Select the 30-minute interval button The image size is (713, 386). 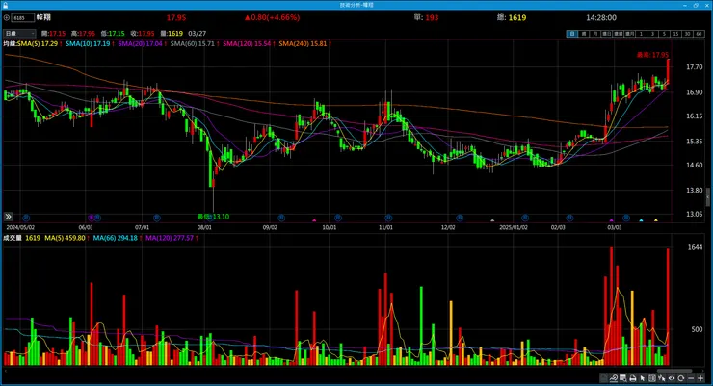tap(688, 34)
